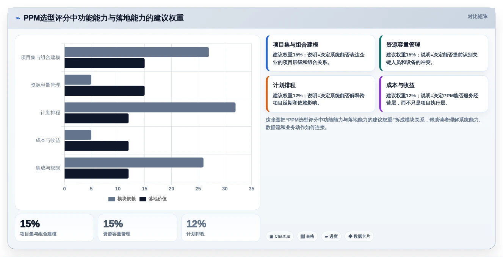Click the 集成与权限 axis label
The image size is (503, 257).
click(48, 168)
